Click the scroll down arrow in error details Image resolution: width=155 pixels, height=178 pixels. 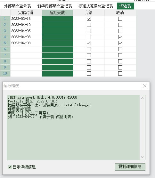pyautogui.click(x=142, y=157)
